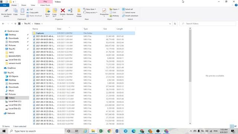The image size is (238, 134).
Task: Click Paste shortcut command
Action: pos(34,16)
